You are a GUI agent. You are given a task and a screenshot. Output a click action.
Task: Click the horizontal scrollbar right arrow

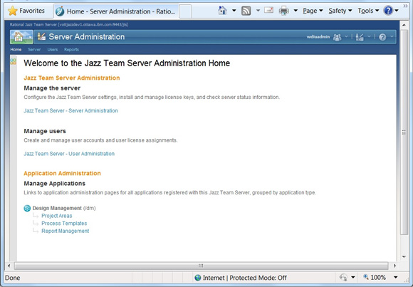coord(394,266)
